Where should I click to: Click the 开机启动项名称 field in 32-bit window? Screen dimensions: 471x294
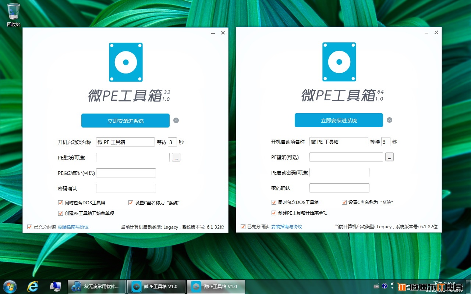point(125,142)
